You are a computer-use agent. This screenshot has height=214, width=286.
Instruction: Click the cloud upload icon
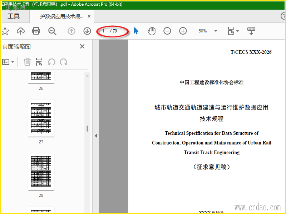pyautogui.click(x=21, y=31)
